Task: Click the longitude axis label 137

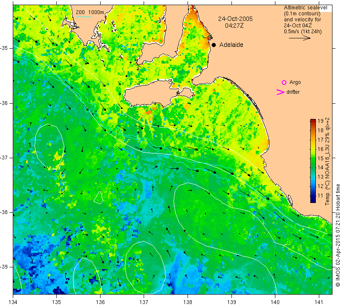Action: tap(144, 302)
